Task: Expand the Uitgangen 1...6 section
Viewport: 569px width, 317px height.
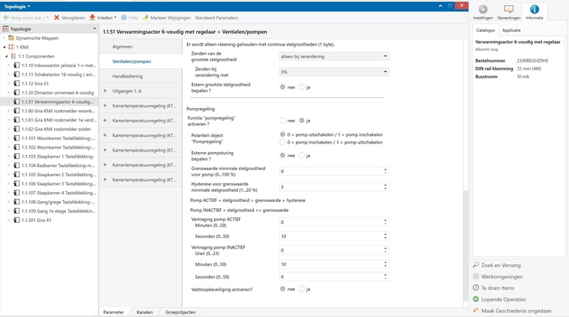Action: point(105,90)
